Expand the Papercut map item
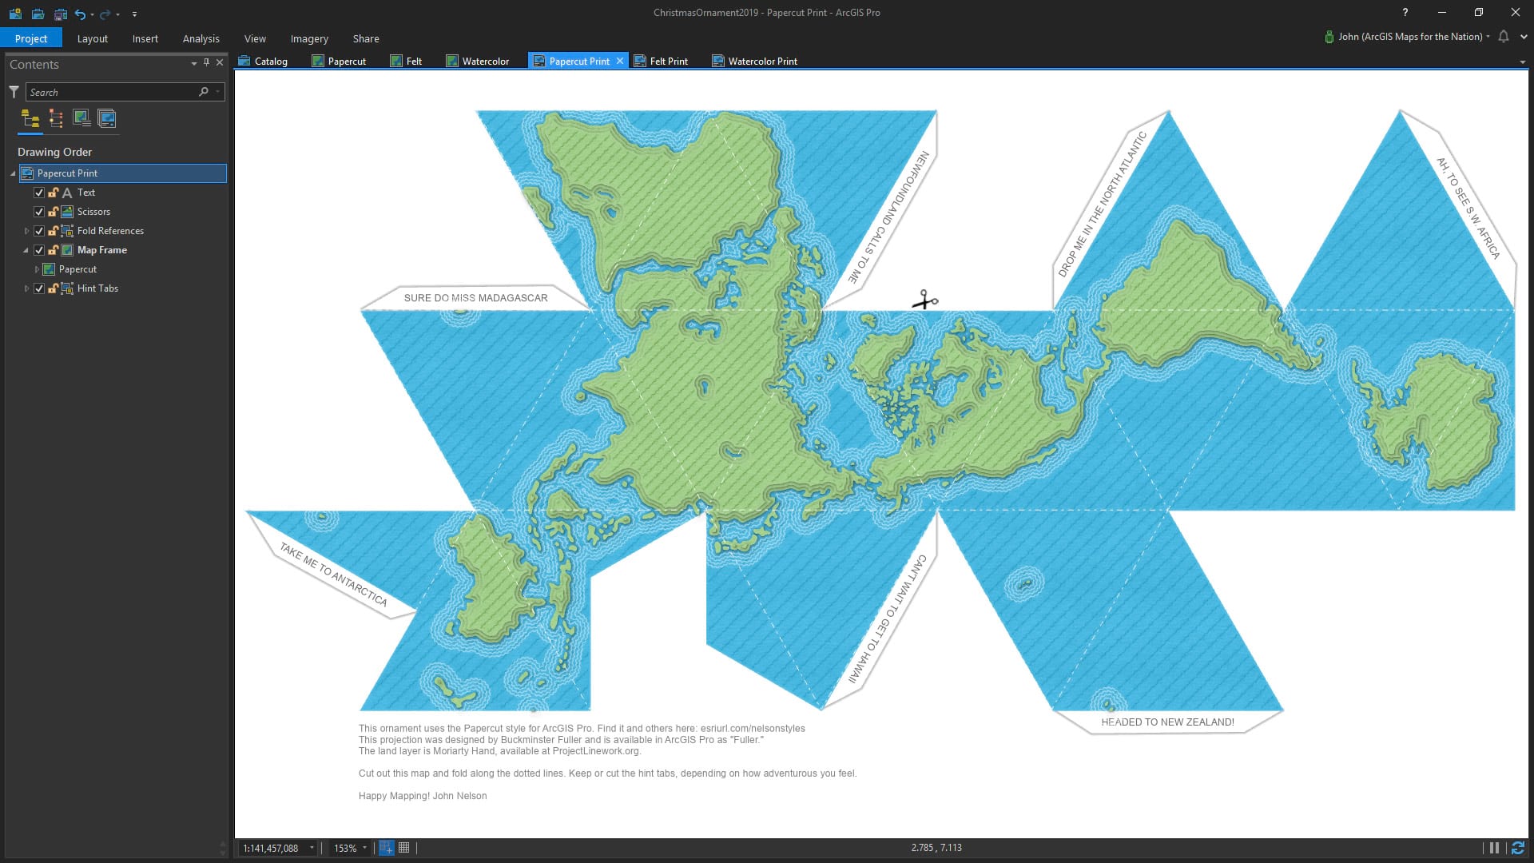This screenshot has width=1534, height=863. (x=37, y=269)
